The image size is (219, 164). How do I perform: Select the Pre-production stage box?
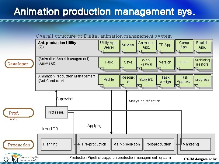click(x=95, y=144)
